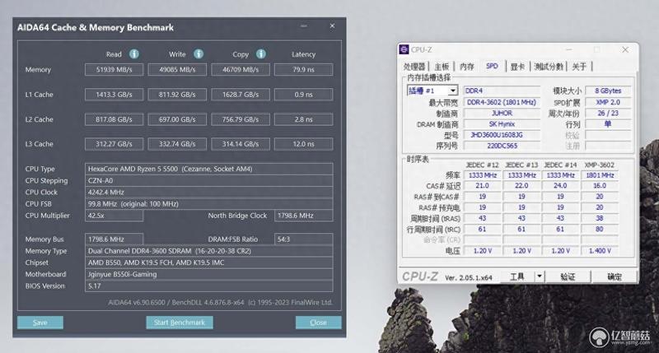Click the Read info icon
The height and width of the screenshot is (353, 659).
pos(134,53)
